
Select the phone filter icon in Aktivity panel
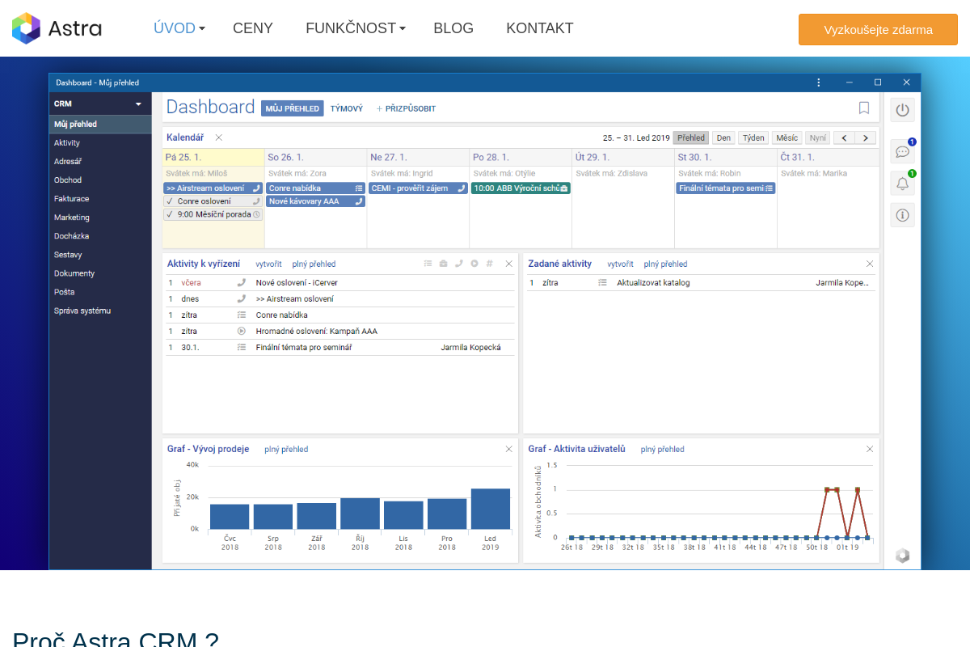459,263
